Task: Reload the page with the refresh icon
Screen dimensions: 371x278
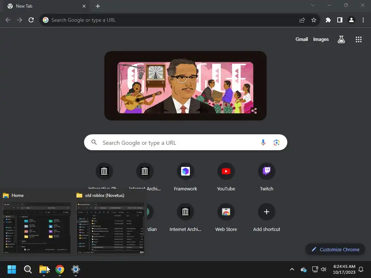Action: coord(31,20)
